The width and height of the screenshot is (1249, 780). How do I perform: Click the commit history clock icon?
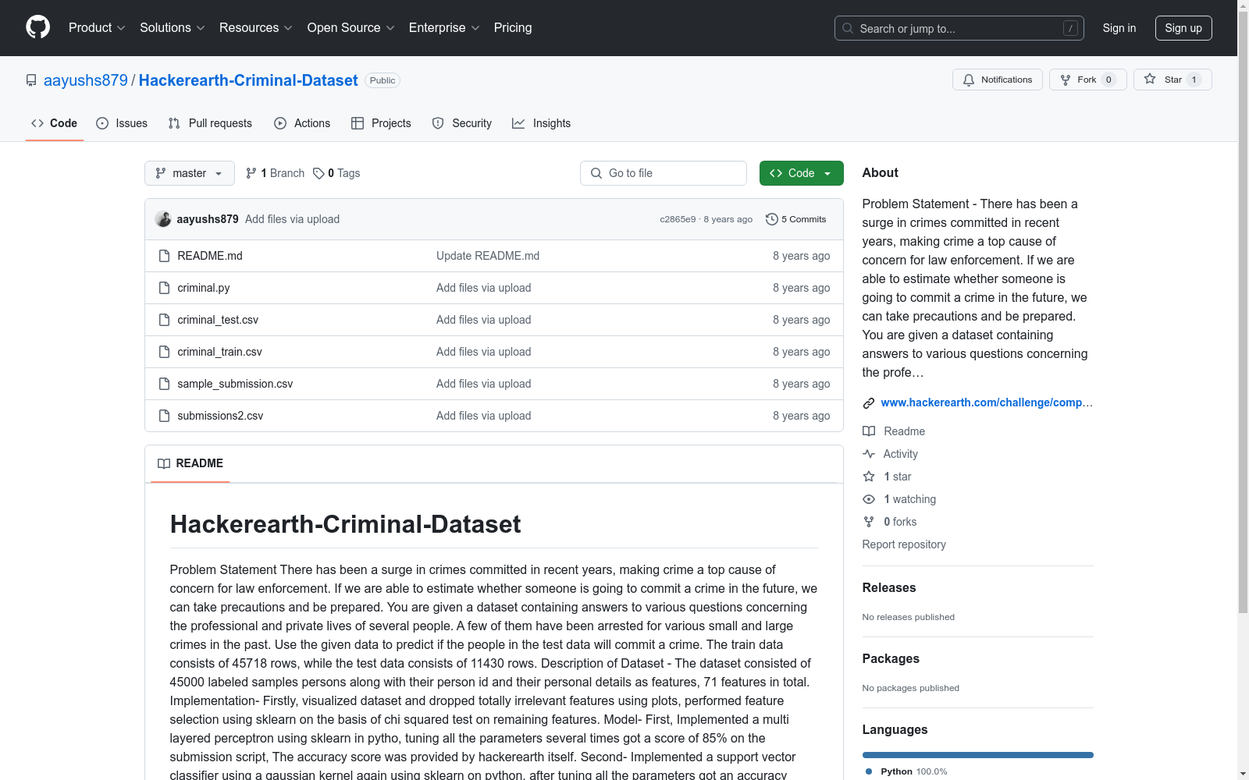pyautogui.click(x=772, y=219)
